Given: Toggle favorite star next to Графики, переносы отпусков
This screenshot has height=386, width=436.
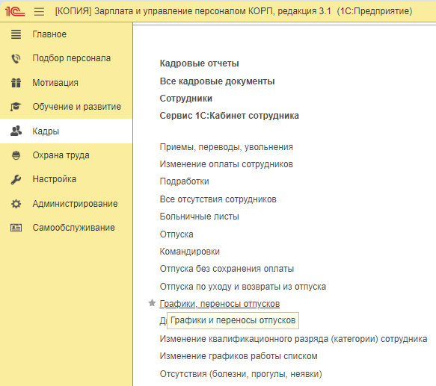Looking at the screenshot, I should click(152, 303).
